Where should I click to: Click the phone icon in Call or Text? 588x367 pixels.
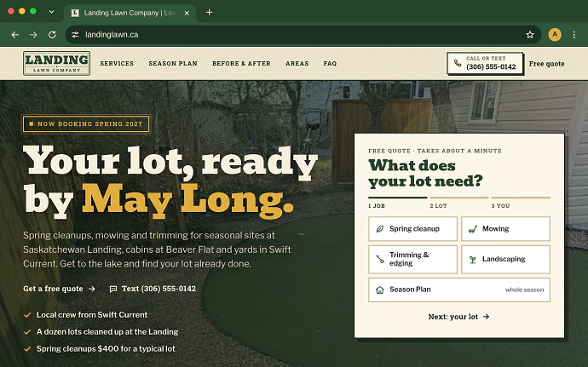(x=458, y=63)
